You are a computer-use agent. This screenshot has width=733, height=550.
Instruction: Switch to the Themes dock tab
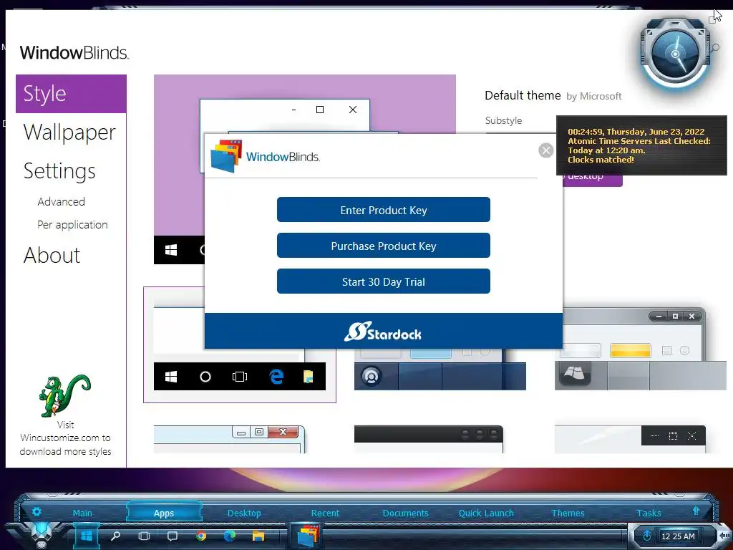coord(568,513)
